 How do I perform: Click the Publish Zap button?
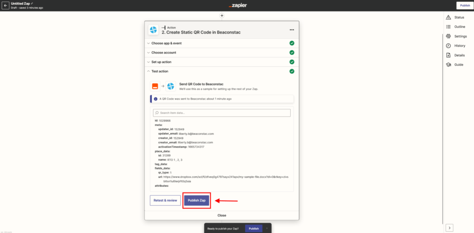click(196, 200)
